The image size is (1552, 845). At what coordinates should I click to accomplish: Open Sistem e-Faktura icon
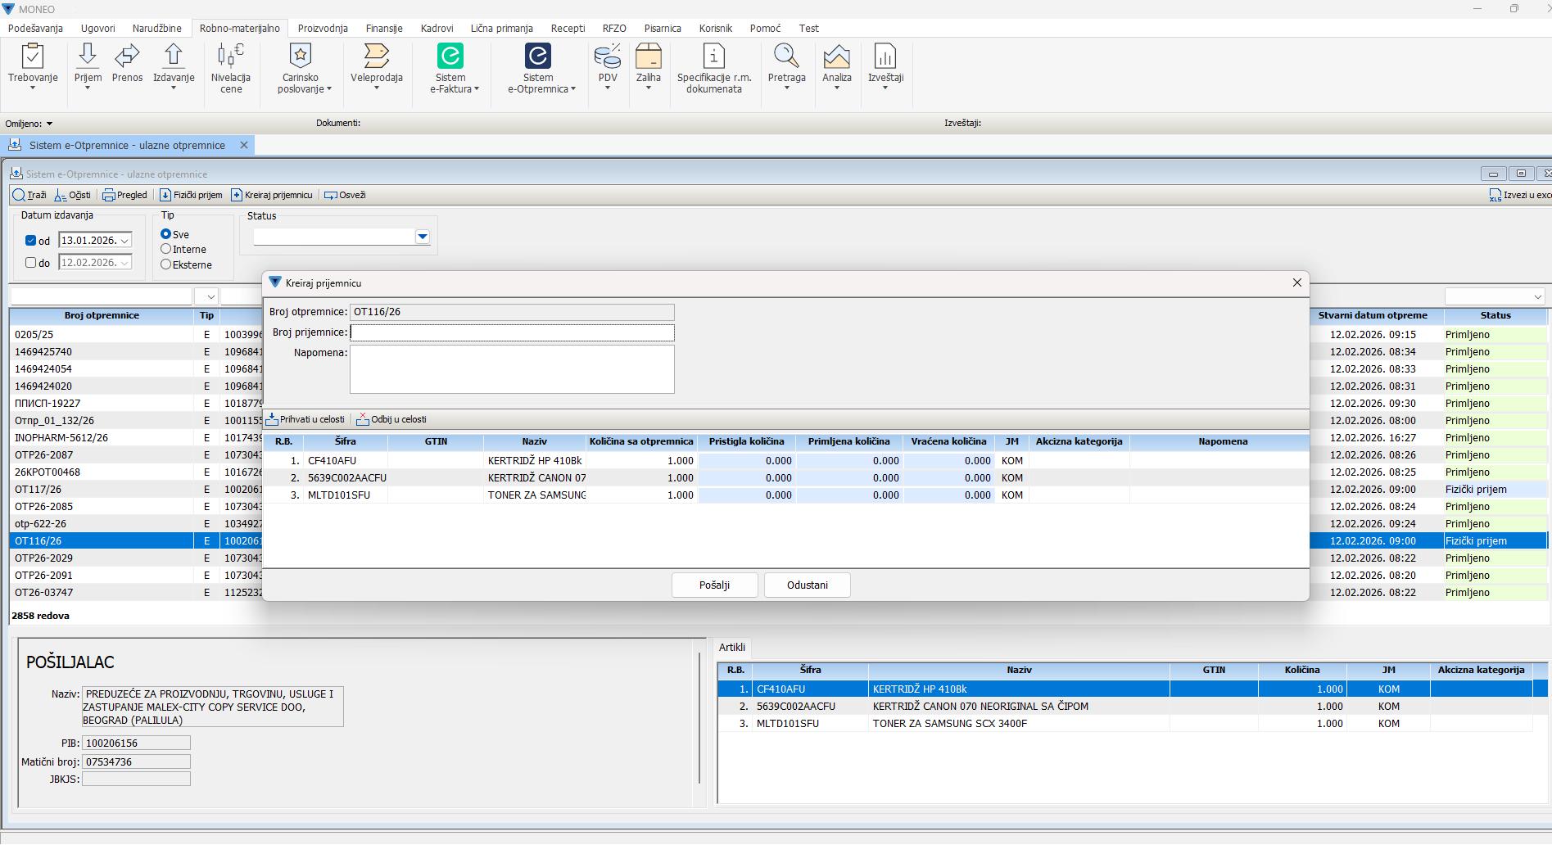450,57
